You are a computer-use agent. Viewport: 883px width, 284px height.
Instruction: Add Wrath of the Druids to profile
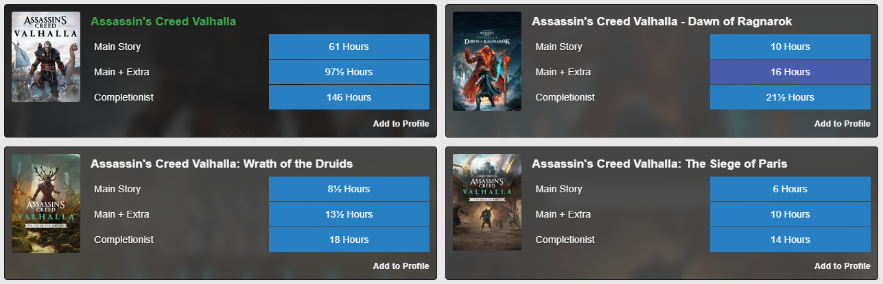pyautogui.click(x=401, y=266)
